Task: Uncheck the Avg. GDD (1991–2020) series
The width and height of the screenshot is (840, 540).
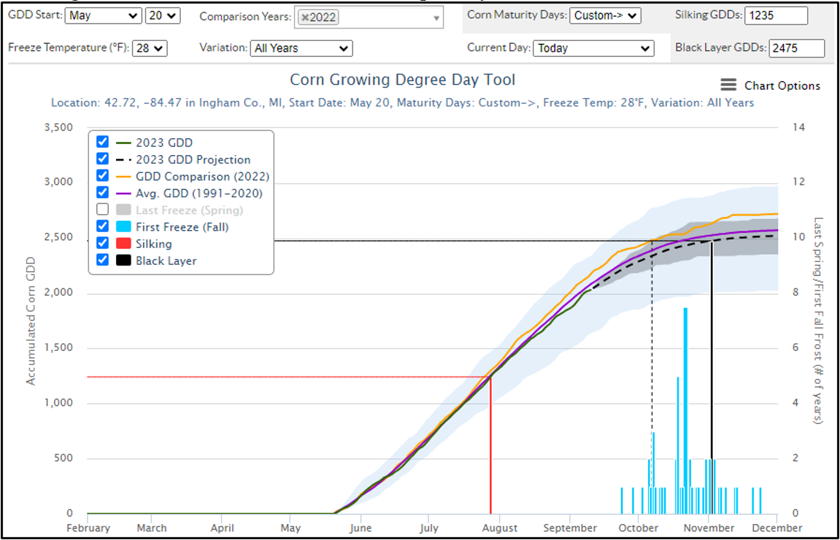Action: 102,193
